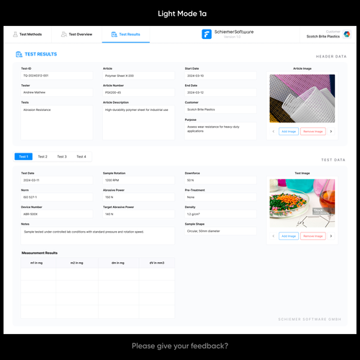Click the Downforce field 50 N
Viewport: 360px width, 360px height.
point(220,180)
